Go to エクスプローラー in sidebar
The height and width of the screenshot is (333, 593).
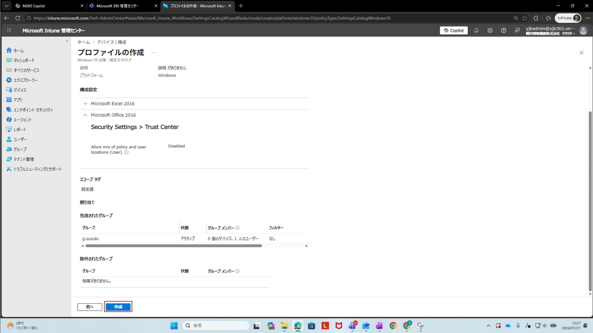tap(22, 80)
